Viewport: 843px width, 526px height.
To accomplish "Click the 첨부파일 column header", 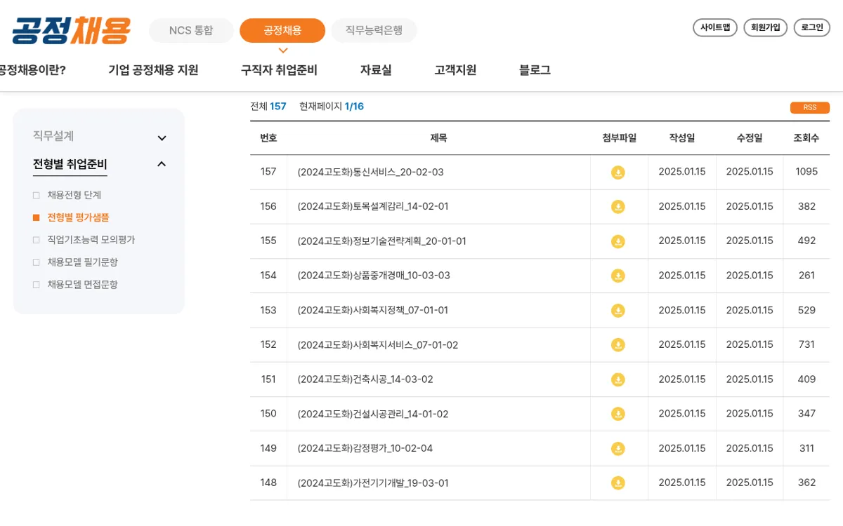I will [619, 138].
